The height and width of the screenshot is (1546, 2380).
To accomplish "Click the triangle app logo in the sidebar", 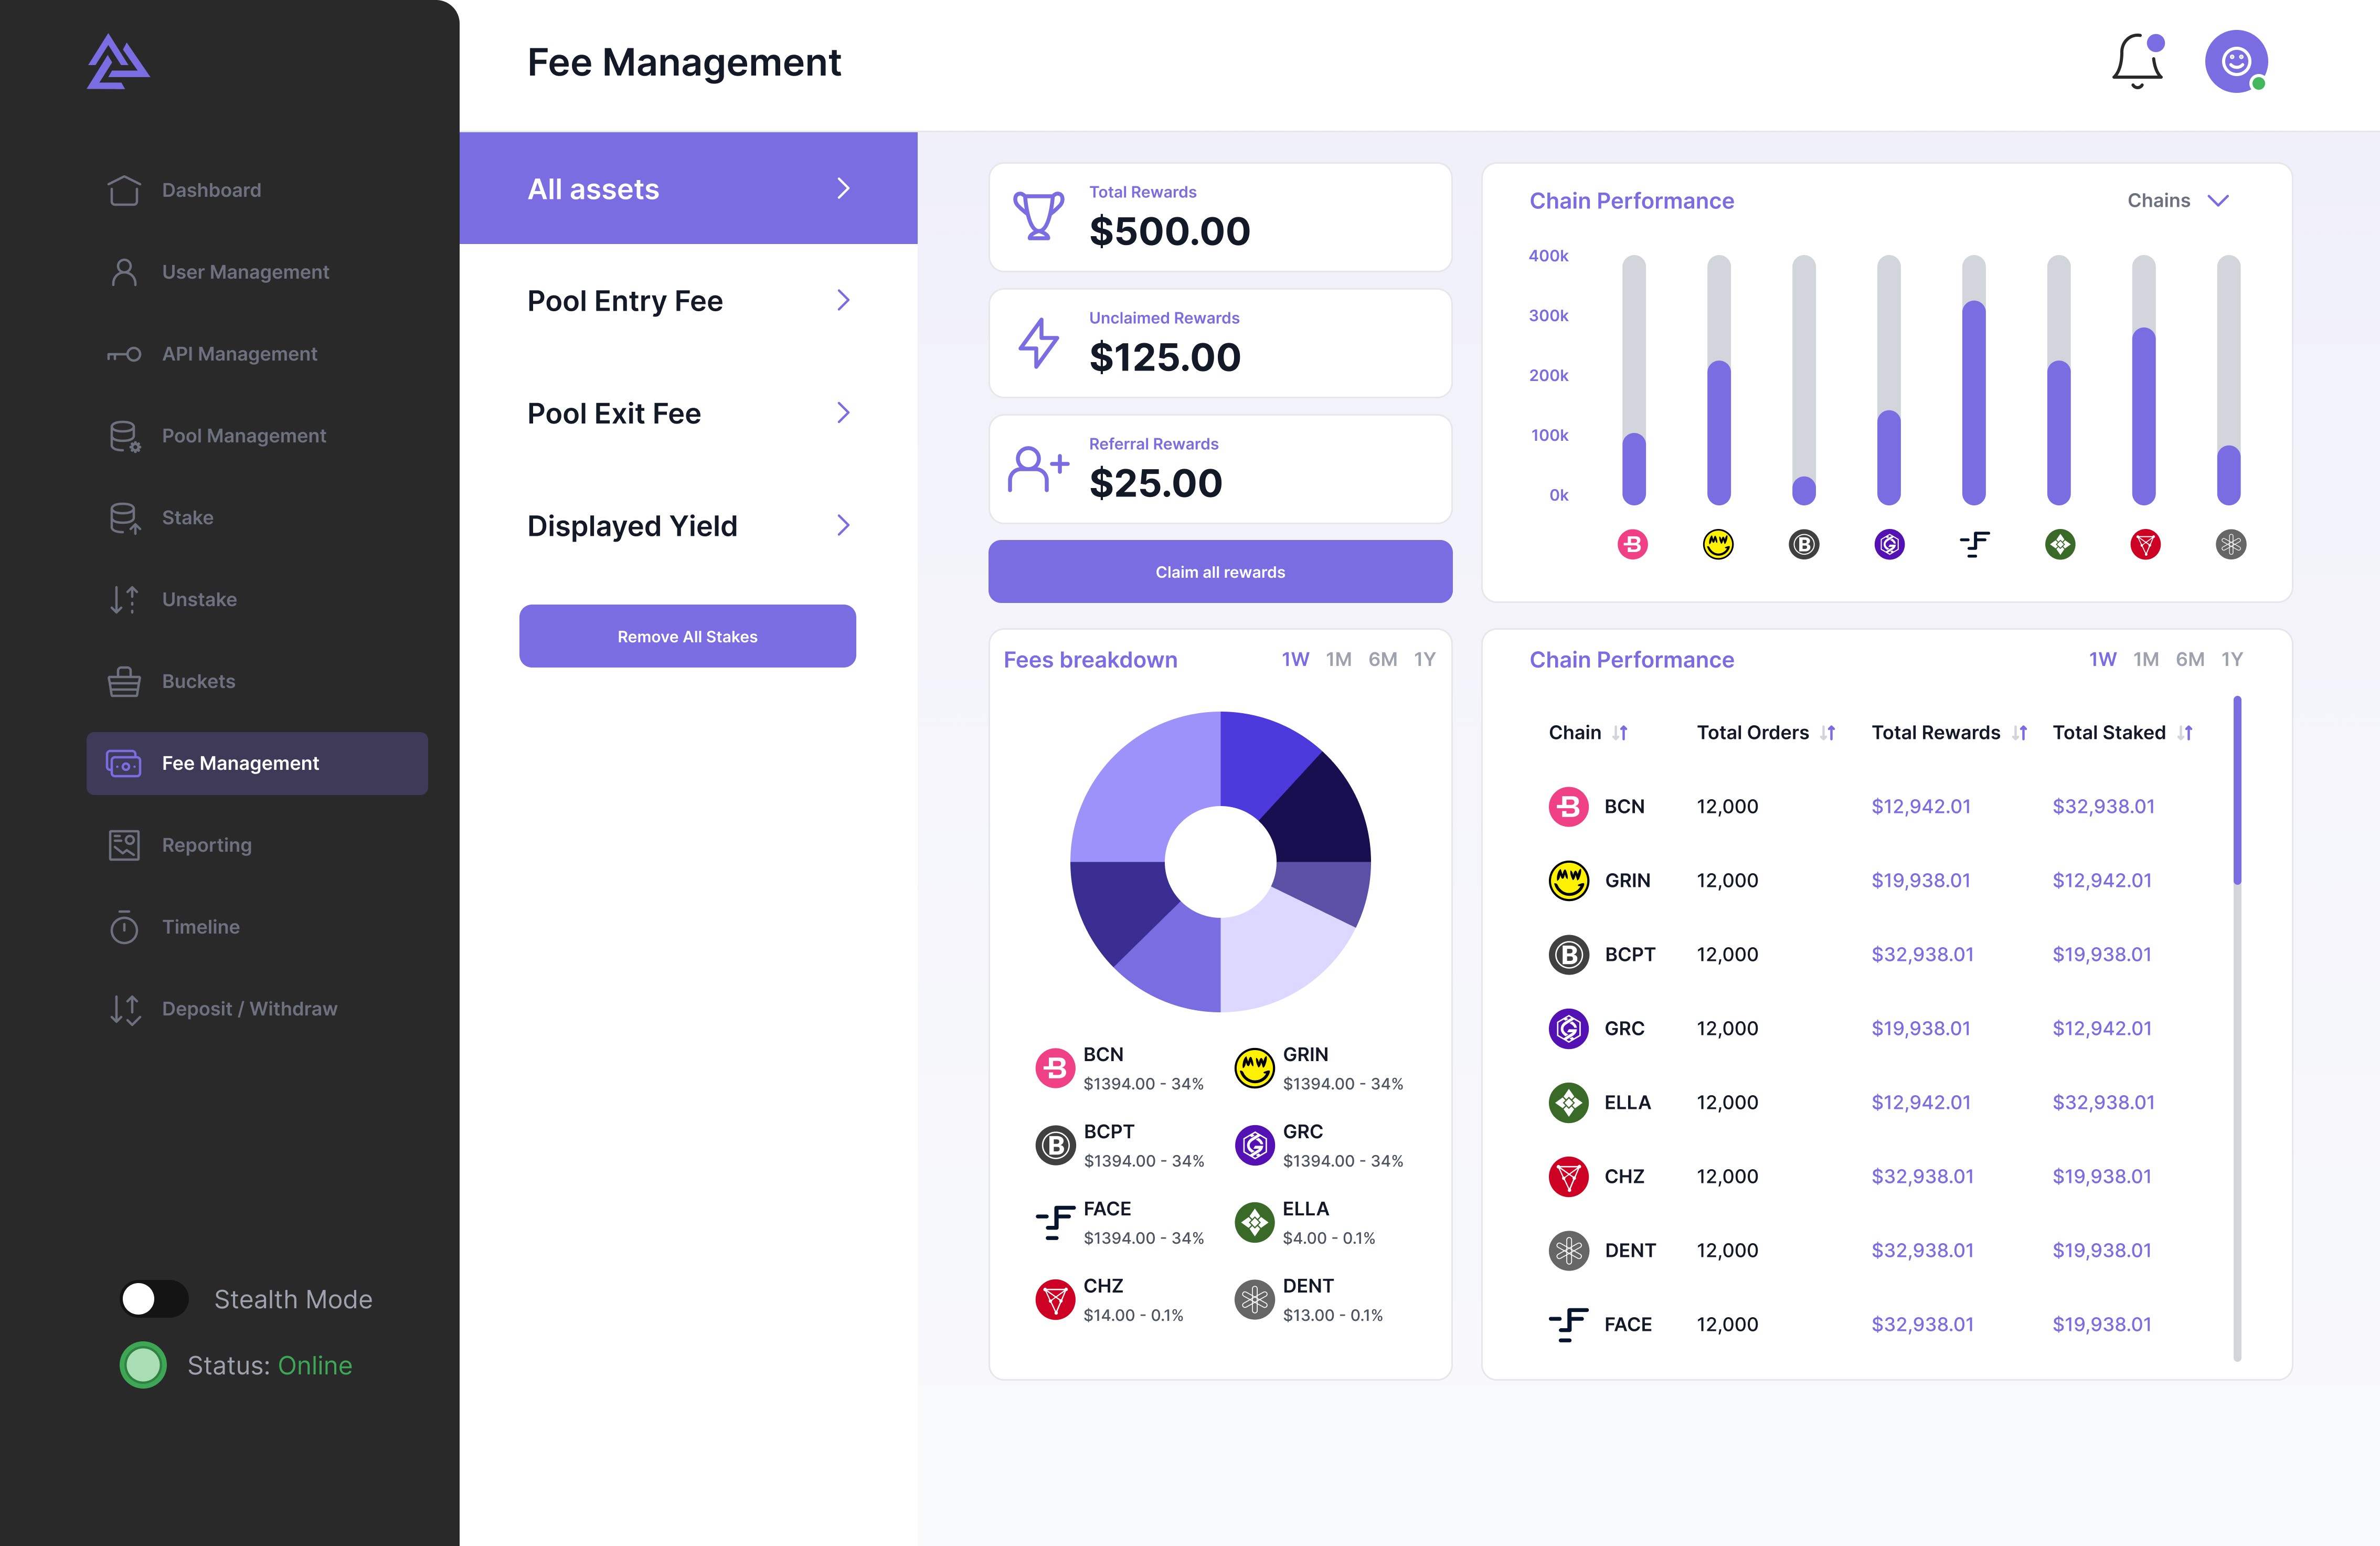I will 118,62.
